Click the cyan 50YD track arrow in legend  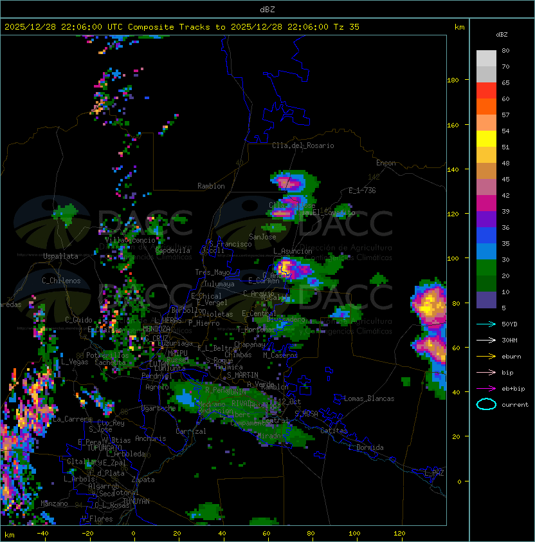[486, 324]
